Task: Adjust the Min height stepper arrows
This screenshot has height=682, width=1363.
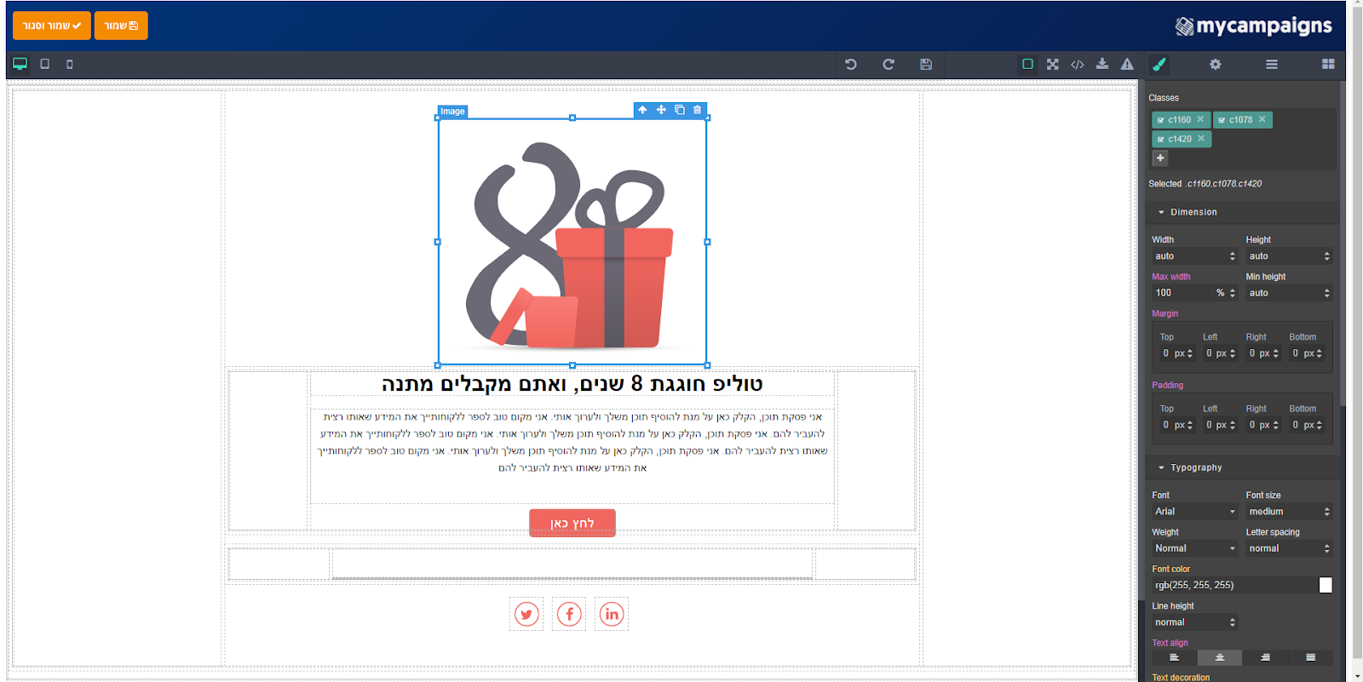Action: coord(1326,293)
